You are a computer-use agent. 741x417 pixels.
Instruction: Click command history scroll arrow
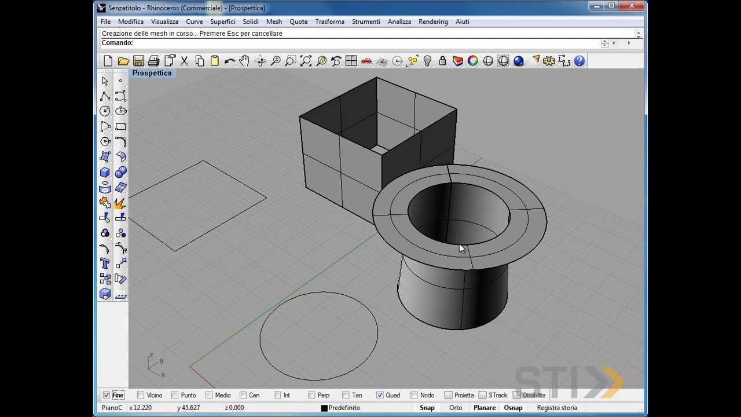tap(639, 34)
